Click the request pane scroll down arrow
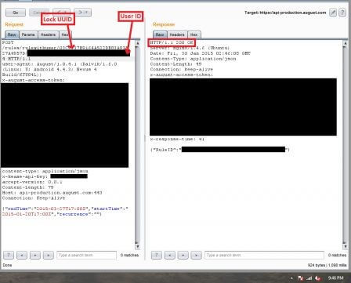 pyautogui.click(x=137, y=246)
